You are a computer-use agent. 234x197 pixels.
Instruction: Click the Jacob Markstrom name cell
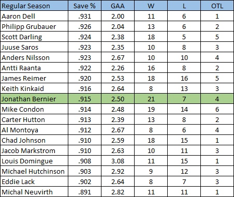tap(34, 150)
